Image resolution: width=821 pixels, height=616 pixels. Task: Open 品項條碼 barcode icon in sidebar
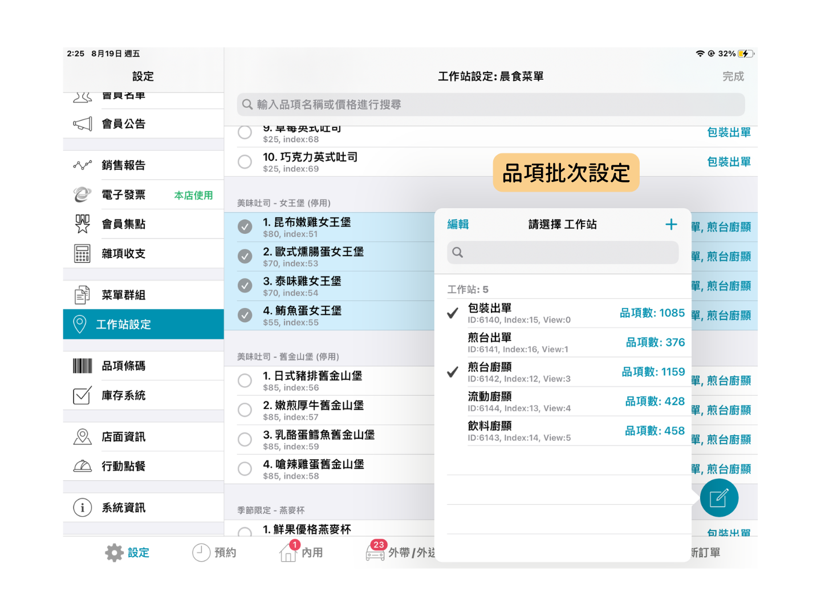point(83,366)
